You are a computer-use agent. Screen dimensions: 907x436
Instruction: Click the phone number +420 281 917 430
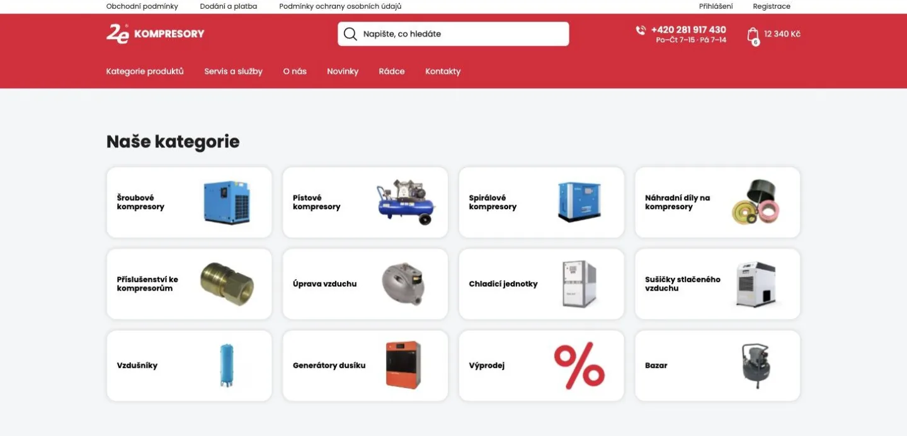point(688,30)
